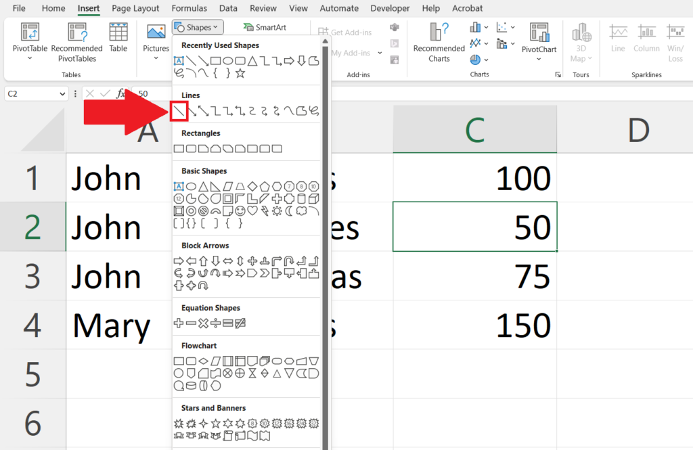Pick the heart shape in Basic Shapes
This screenshot has height=450, width=693.
coord(252,211)
